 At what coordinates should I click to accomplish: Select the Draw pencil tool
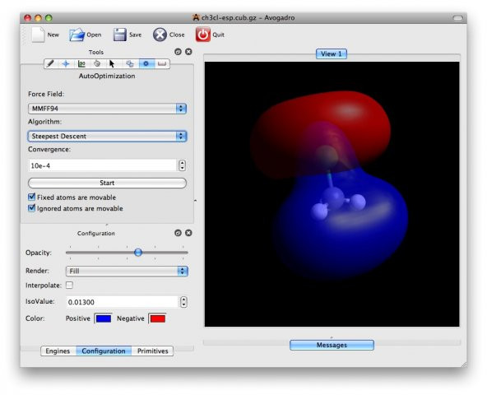pos(50,63)
